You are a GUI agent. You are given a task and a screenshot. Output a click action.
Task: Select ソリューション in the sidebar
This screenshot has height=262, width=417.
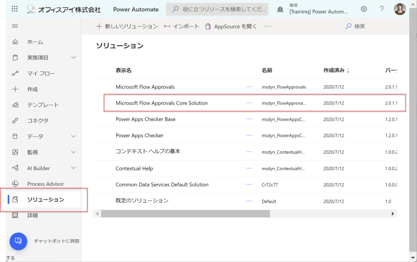pyautogui.click(x=46, y=200)
